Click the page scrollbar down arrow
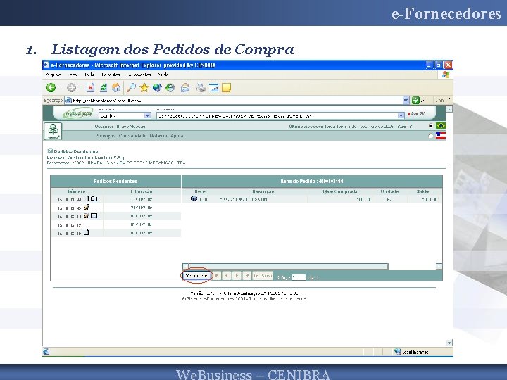 [x=449, y=343]
